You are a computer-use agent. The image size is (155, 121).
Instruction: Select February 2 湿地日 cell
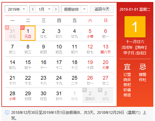pos(90,95)
